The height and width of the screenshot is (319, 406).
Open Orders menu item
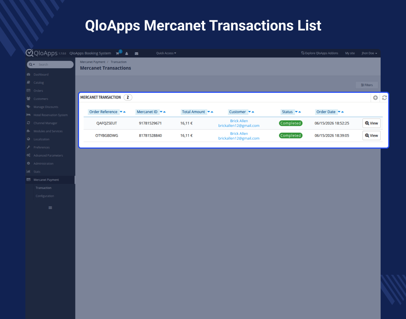pyautogui.click(x=38, y=91)
